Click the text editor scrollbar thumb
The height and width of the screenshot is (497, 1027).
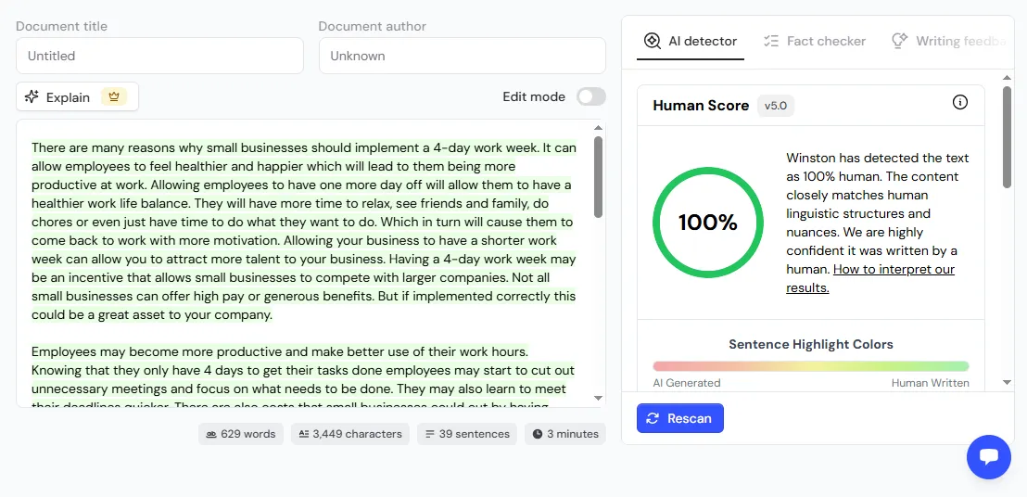pos(598,177)
